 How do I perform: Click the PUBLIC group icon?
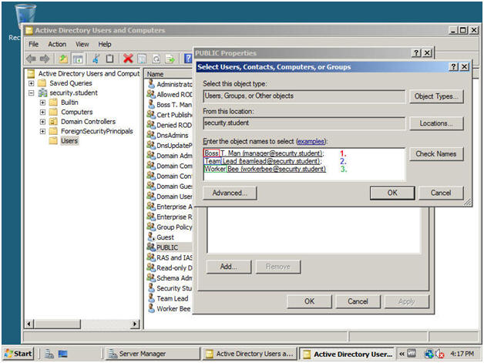[151, 247]
